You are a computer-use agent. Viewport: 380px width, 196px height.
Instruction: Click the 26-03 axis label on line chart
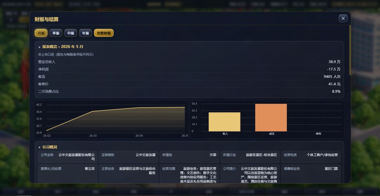tap(93, 136)
